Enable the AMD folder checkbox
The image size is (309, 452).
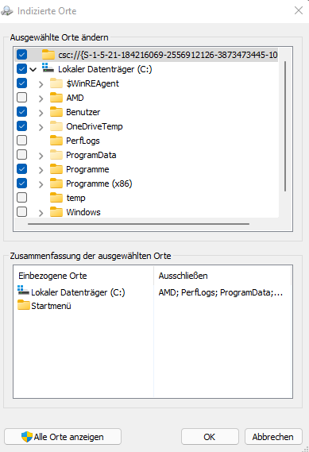coord(22,98)
